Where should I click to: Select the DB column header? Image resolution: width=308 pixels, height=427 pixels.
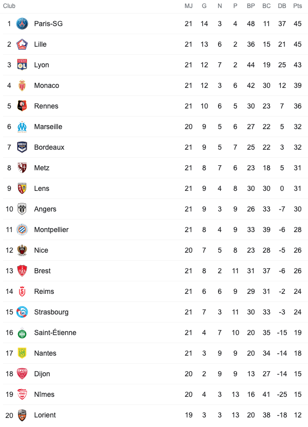pyautogui.click(x=282, y=6)
